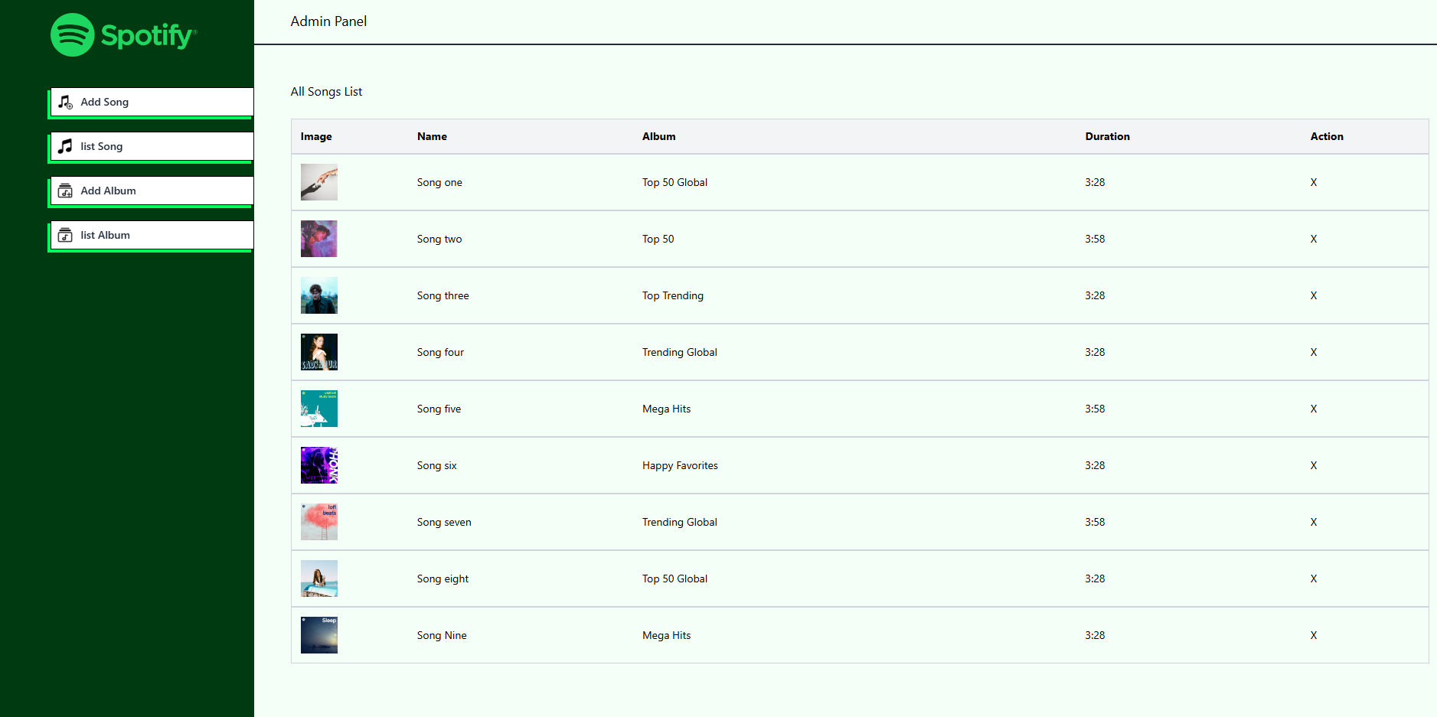Delete Song one using its X
Viewport: 1437px width, 717px height.
coord(1313,182)
